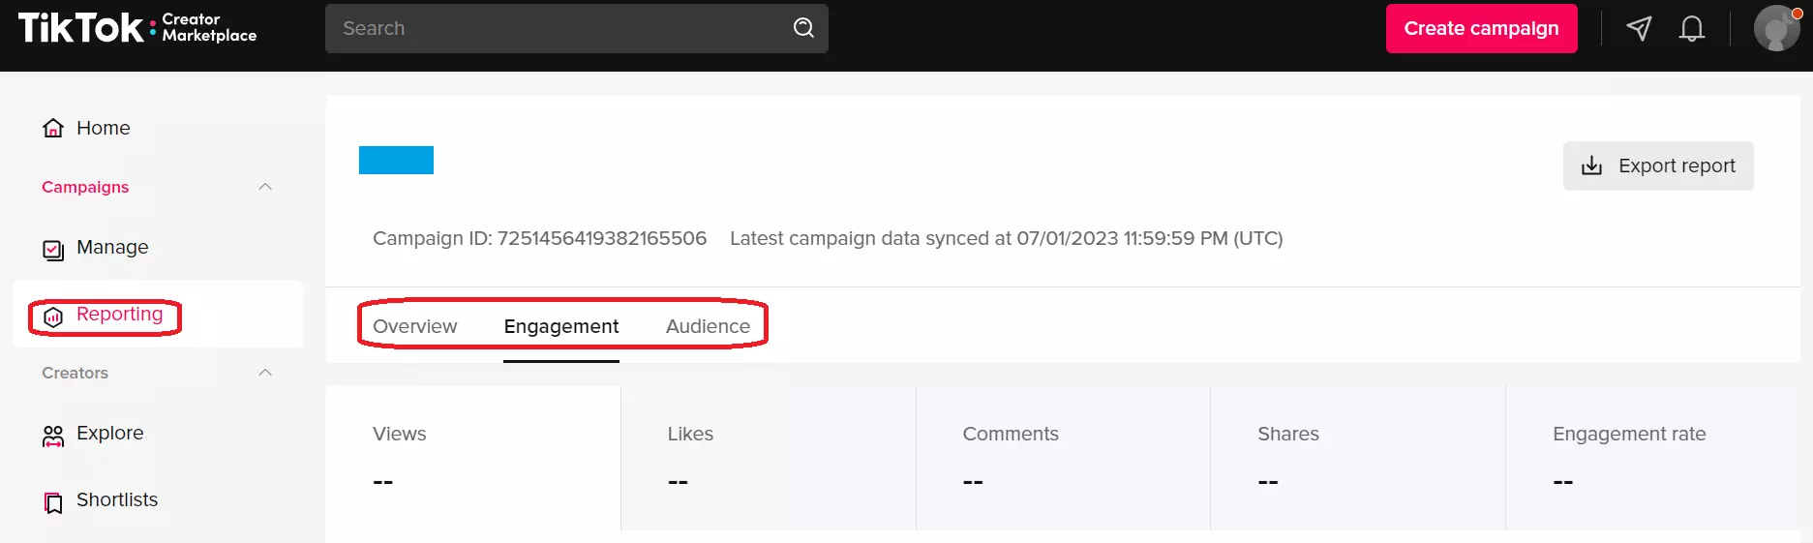
Task: Click the search magnifier icon
Action: coord(803,28)
